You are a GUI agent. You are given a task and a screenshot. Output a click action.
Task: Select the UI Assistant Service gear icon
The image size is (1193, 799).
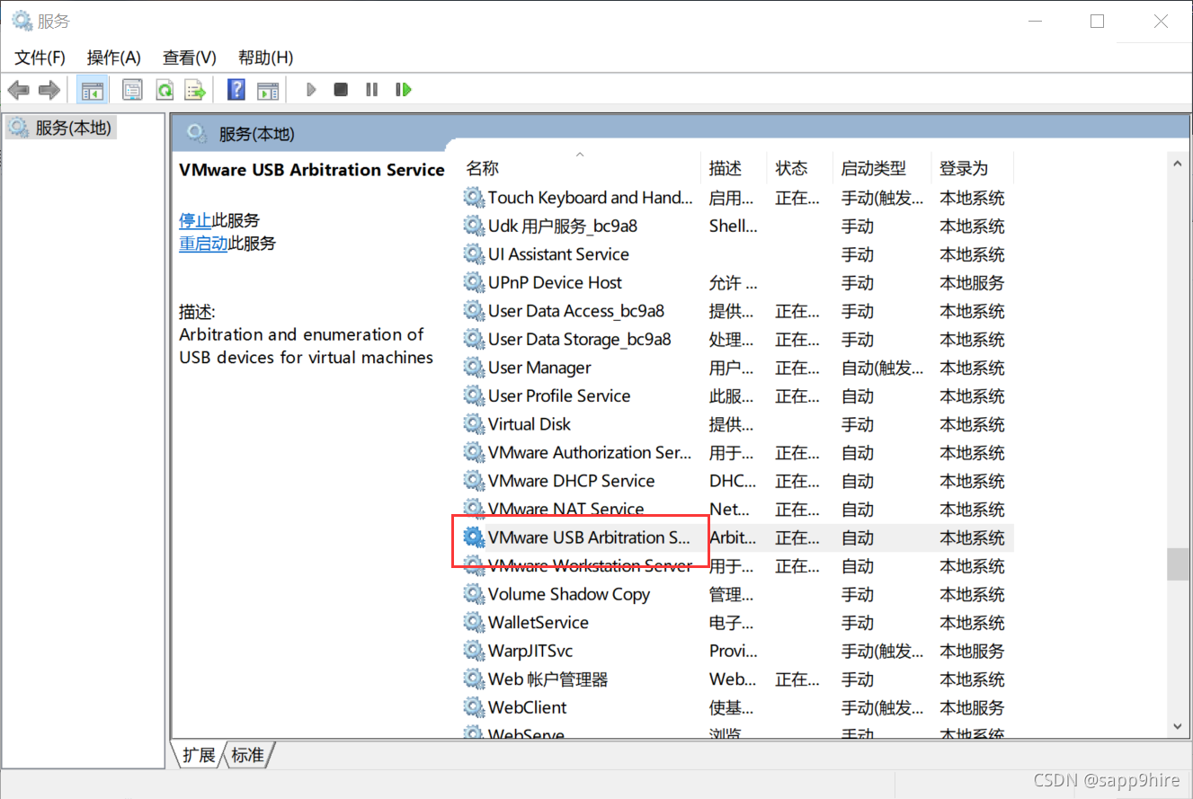coord(474,253)
